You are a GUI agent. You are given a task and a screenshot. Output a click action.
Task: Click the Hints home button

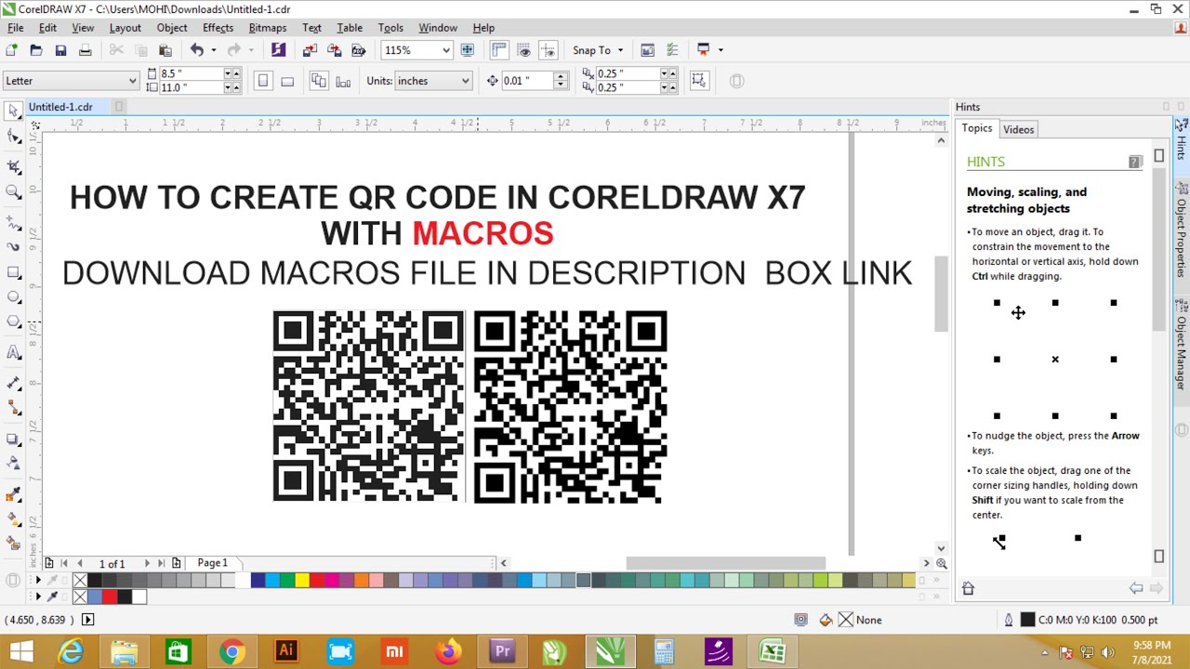click(x=968, y=588)
